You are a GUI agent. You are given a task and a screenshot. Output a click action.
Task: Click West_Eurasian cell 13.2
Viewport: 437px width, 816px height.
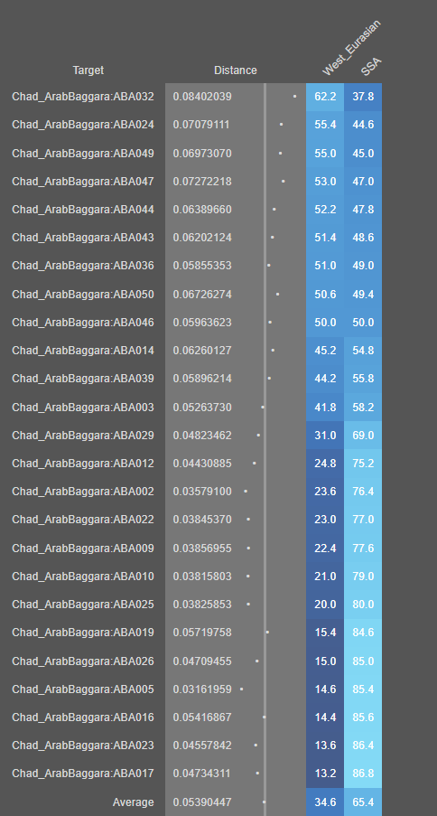pyautogui.click(x=325, y=774)
